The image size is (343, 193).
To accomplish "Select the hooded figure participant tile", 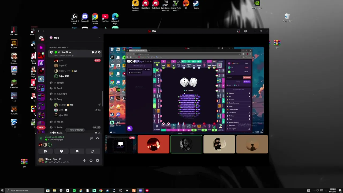I will pyautogui.click(x=219, y=144).
